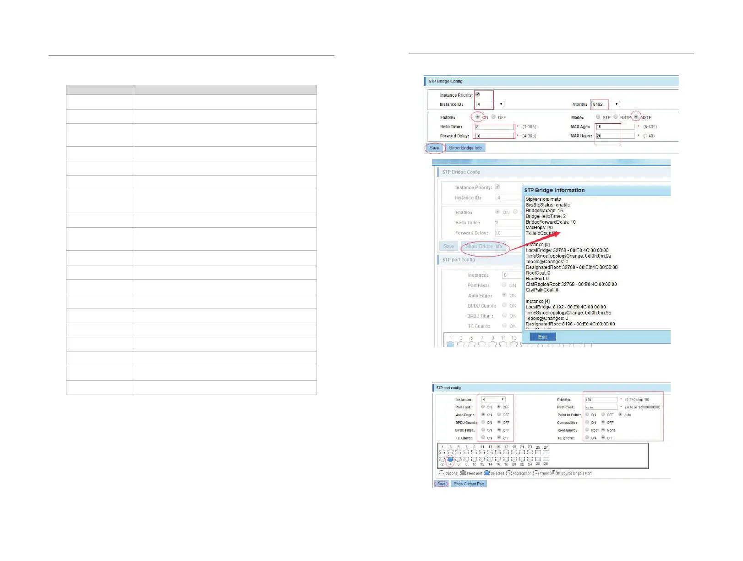Image resolution: width=743 pixels, height=561 pixels.
Task: Click 'SysStpStatus: enable' line in dialog
Action: click(548, 205)
